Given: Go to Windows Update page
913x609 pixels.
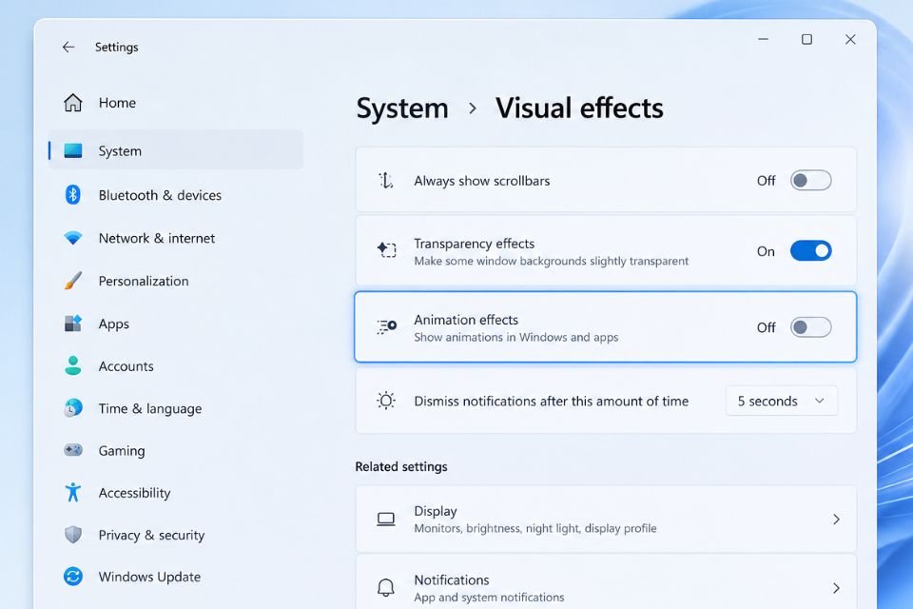Looking at the screenshot, I should coord(176,577).
